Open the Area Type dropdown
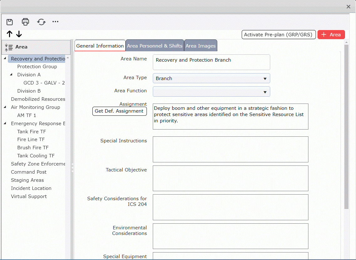This screenshot has height=260, width=356. pos(211,79)
